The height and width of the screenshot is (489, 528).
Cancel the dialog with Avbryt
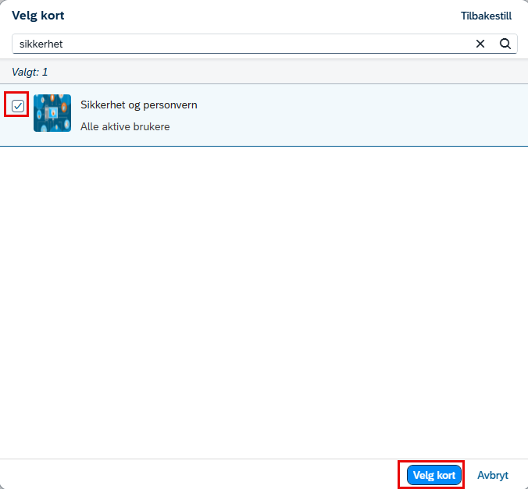pyautogui.click(x=493, y=475)
